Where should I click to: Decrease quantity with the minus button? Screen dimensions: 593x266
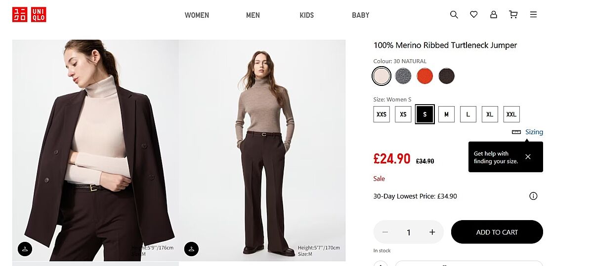pos(385,232)
